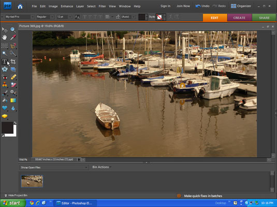Screen dimensions: 277x207
Task: Click the foreground color swatch
Action: click(7, 127)
